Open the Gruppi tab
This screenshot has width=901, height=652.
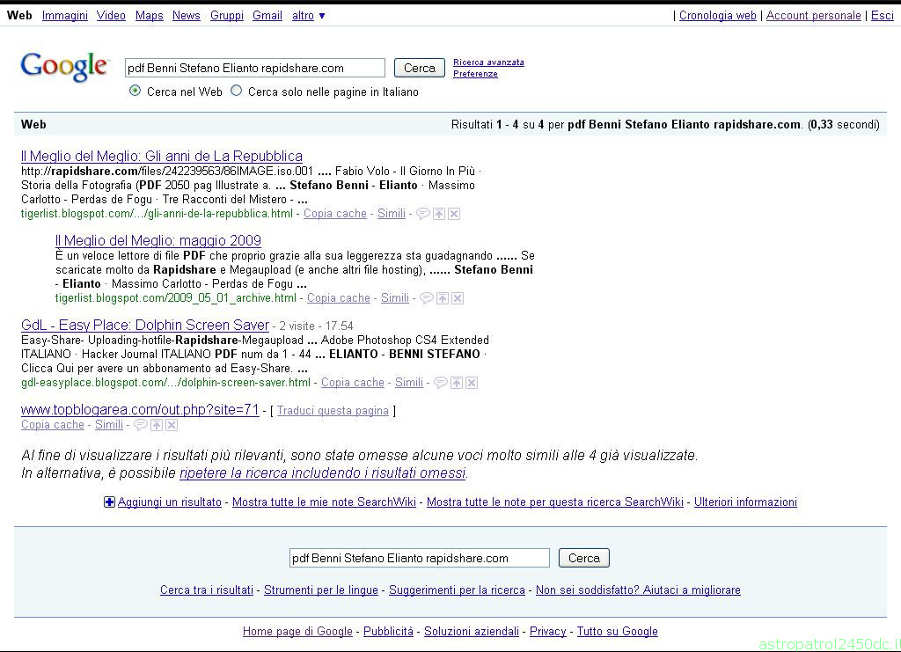tap(227, 16)
